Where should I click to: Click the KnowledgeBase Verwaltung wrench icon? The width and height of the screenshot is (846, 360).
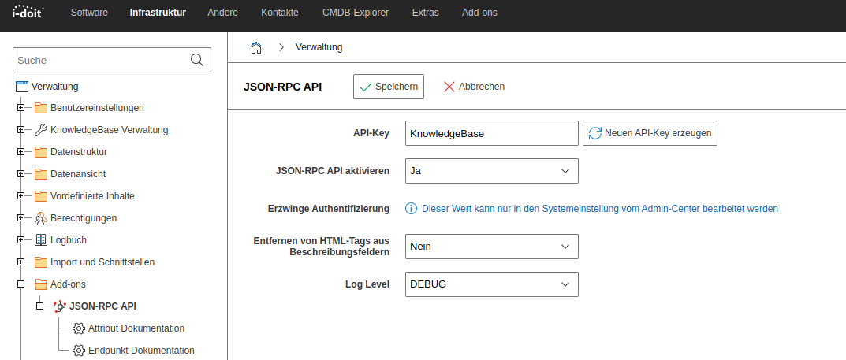41,130
